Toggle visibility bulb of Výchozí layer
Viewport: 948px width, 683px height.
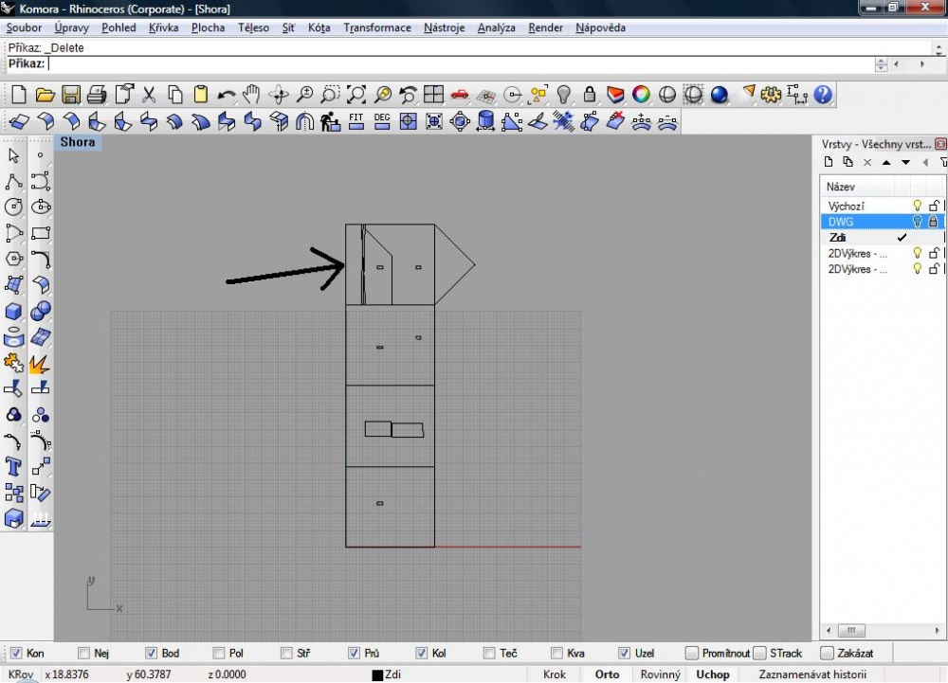[x=917, y=206]
